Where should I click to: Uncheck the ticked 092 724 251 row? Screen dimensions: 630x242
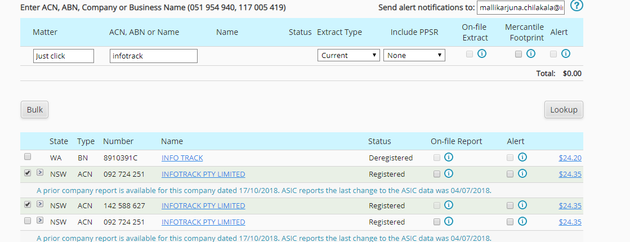28,173
